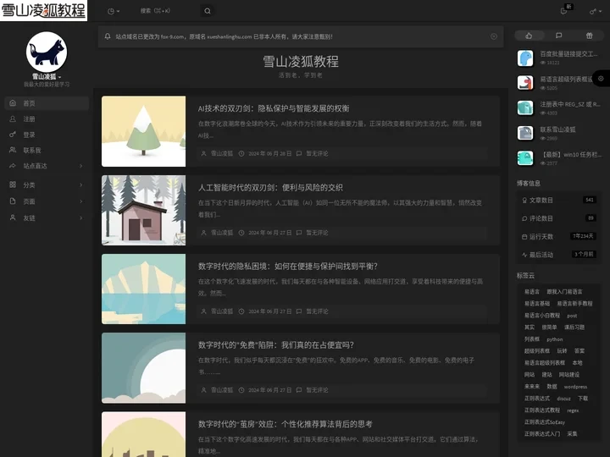Dismiss the domain change notice banner
This screenshot has height=457, width=610.
click(x=494, y=36)
